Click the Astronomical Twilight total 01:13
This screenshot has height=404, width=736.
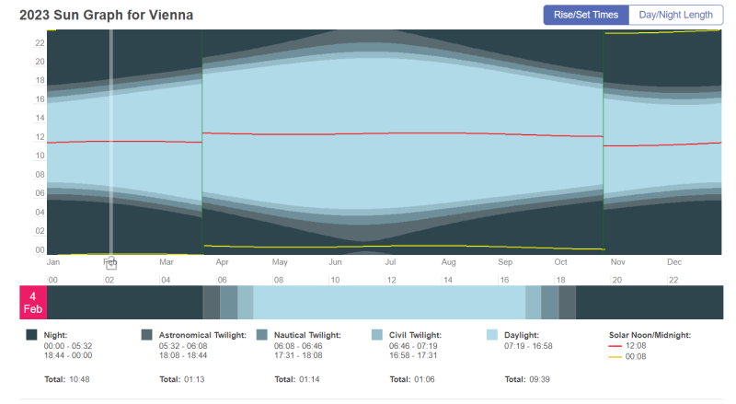click(x=194, y=379)
